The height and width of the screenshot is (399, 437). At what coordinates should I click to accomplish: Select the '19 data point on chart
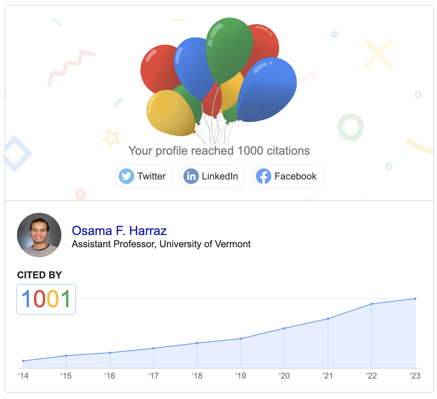[x=241, y=339]
